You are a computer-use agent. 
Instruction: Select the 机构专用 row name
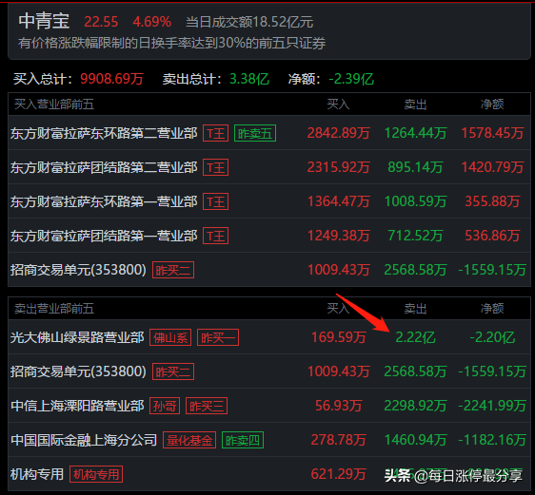pos(37,474)
